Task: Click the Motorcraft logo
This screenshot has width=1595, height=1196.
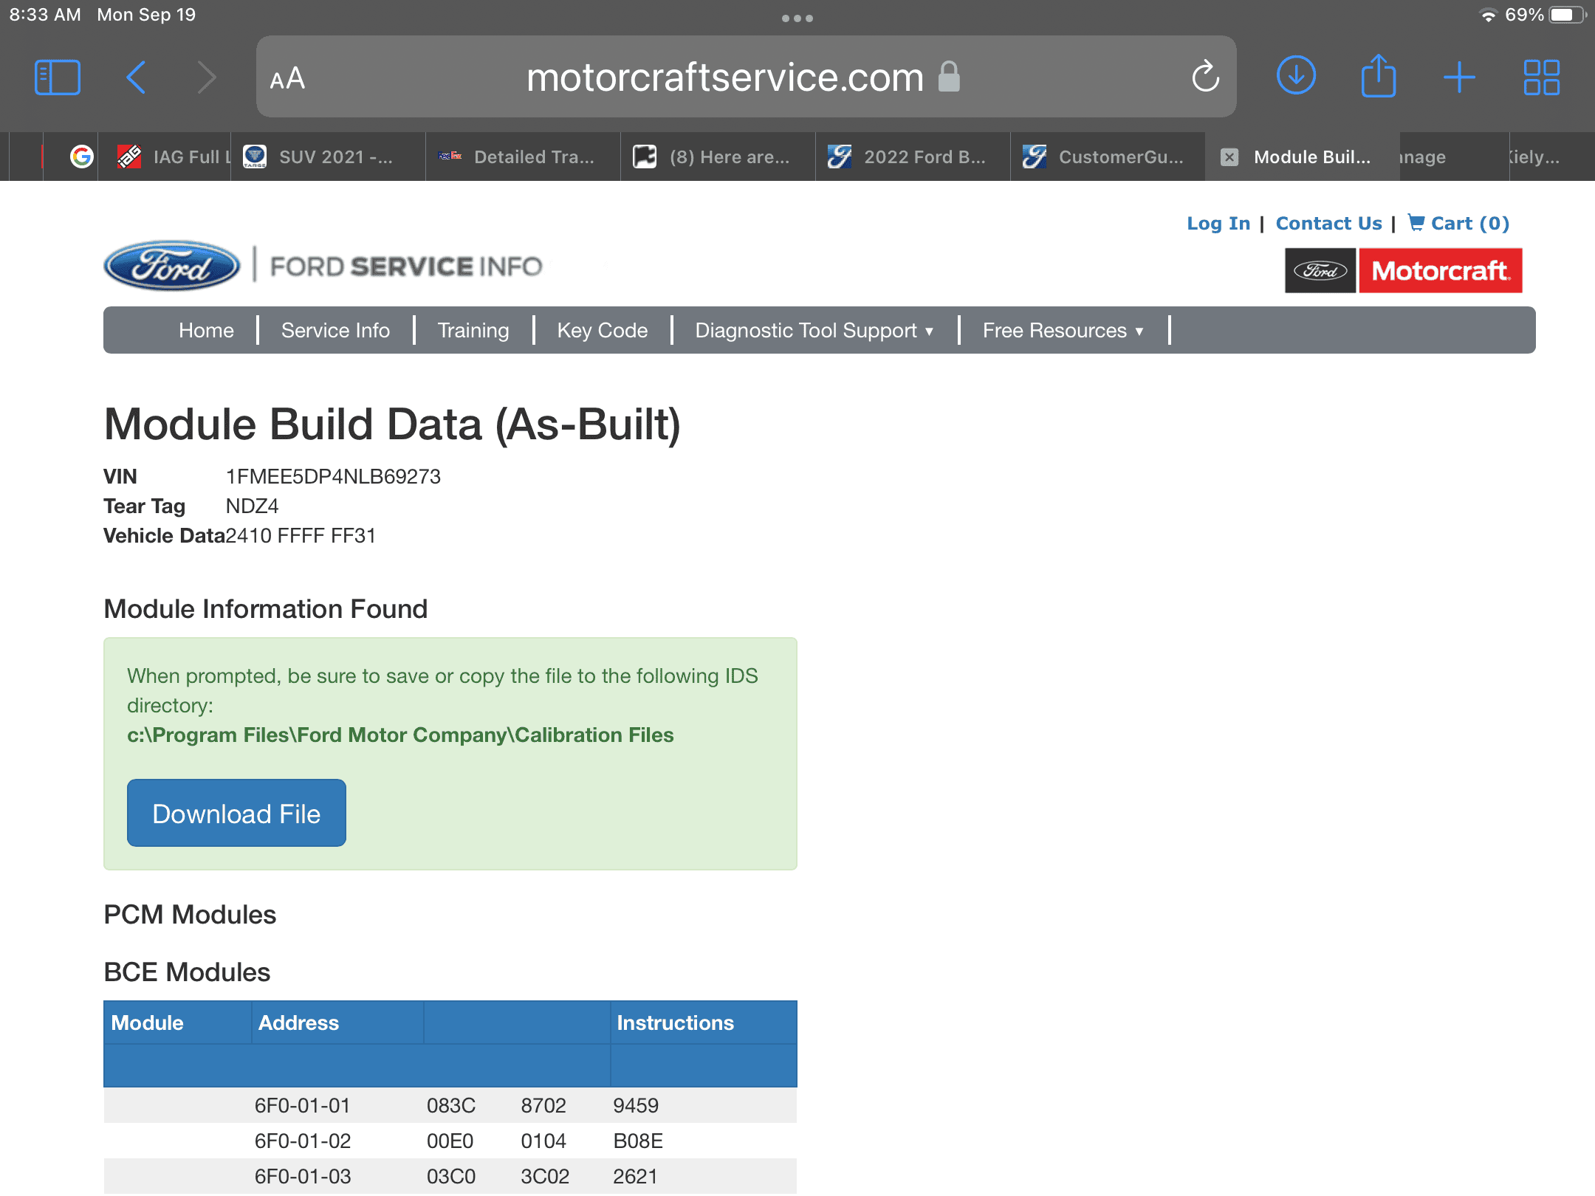Action: tap(1440, 271)
